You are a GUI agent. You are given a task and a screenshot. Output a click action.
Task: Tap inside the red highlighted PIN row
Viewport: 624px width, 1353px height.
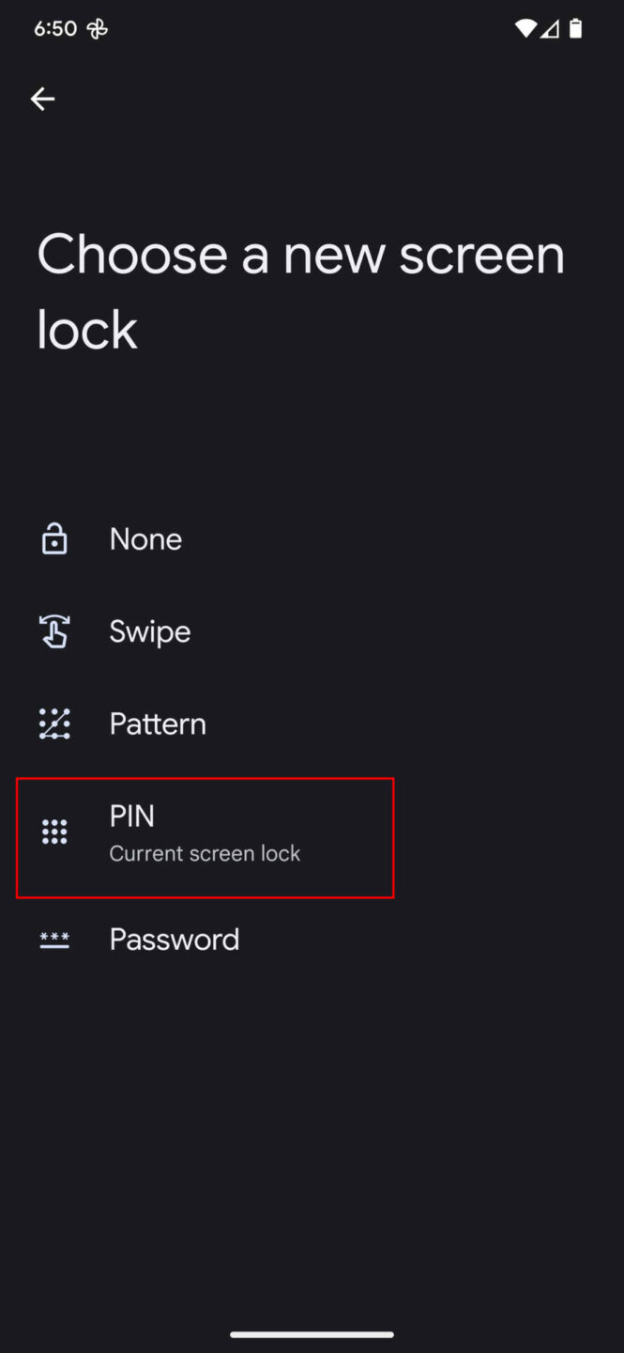coord(205,836)
